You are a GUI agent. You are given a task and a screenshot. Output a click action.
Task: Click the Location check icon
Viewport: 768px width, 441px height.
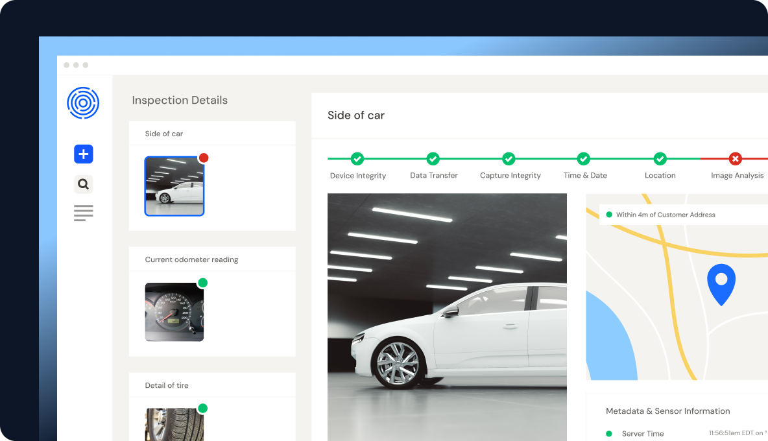[x=660, y=159]
